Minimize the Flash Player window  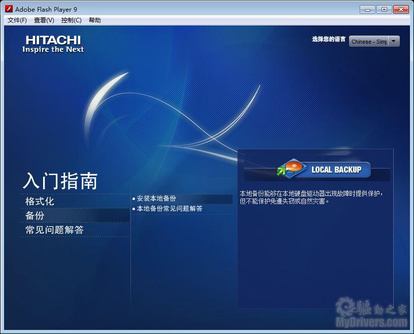click(x=367, y=9)
